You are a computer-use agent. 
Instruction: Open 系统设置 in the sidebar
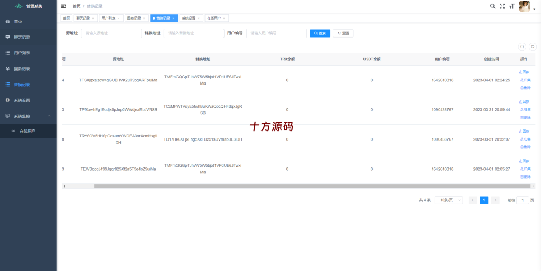(29, 101)
